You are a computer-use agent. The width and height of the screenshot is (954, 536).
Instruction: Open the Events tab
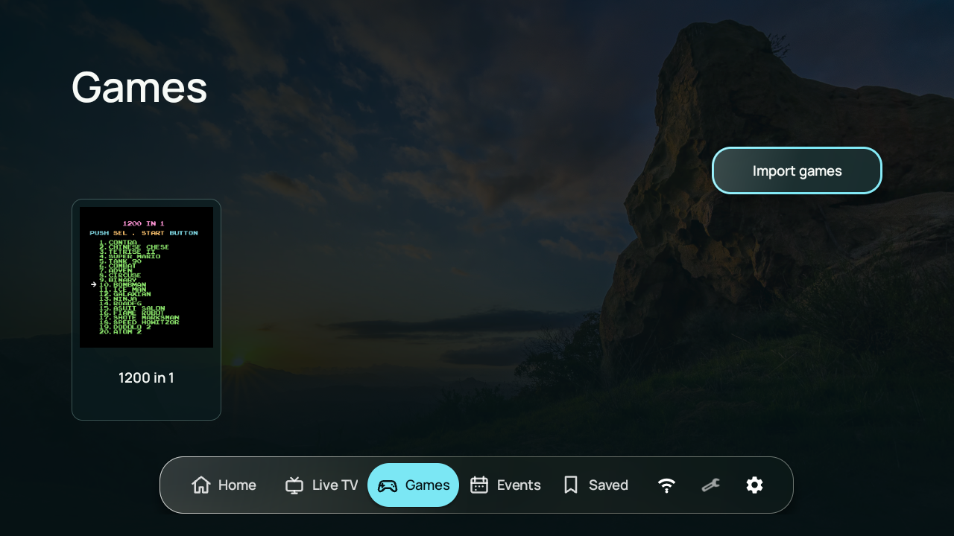coord(505,485)
